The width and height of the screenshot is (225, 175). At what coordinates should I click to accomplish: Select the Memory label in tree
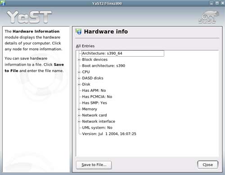click(x=90, y=109)
